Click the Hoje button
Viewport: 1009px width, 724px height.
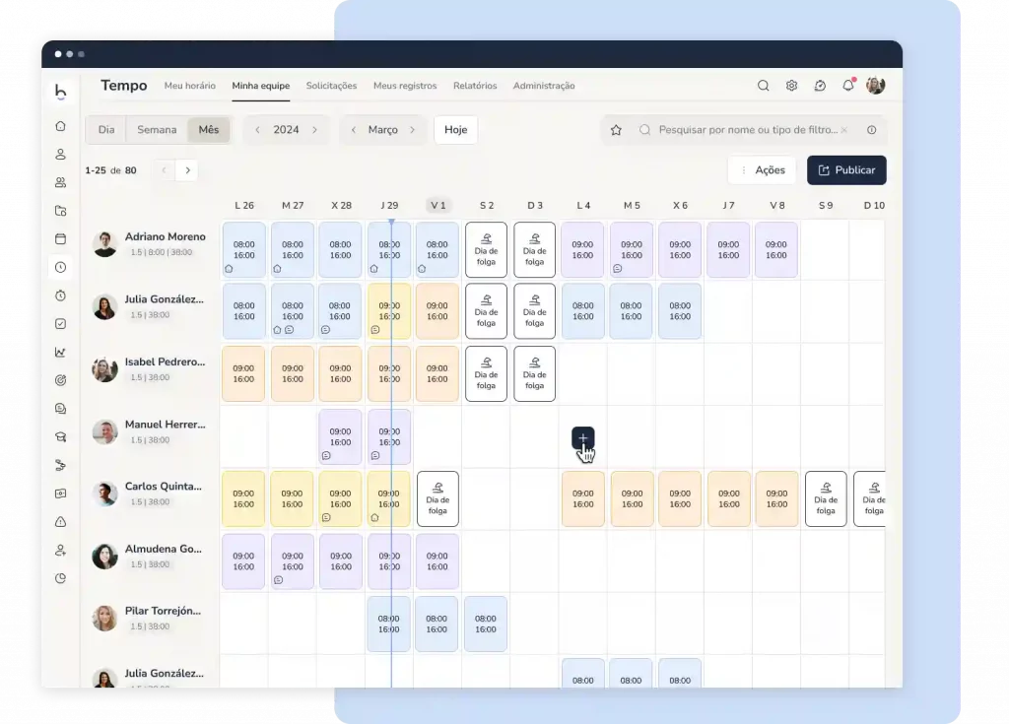455,130
